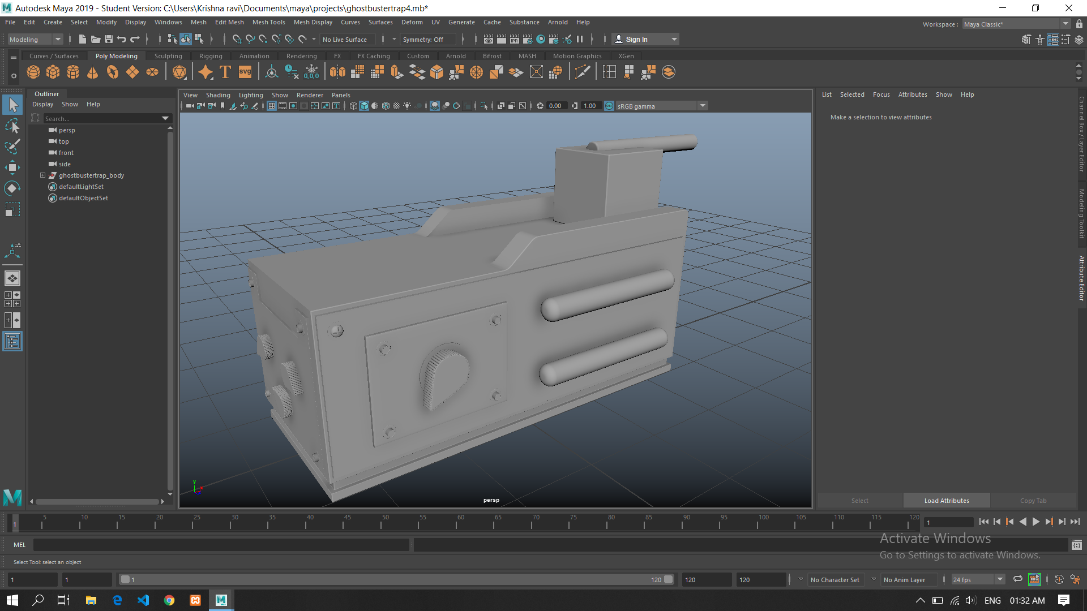Toggle the viewport grid display
The height and width of the screenshot is (611, 1087).
[x=272, y=106]
